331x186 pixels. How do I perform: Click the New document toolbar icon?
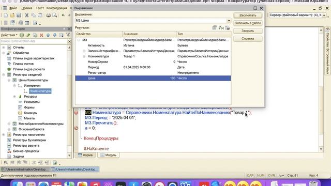[6, 15]
